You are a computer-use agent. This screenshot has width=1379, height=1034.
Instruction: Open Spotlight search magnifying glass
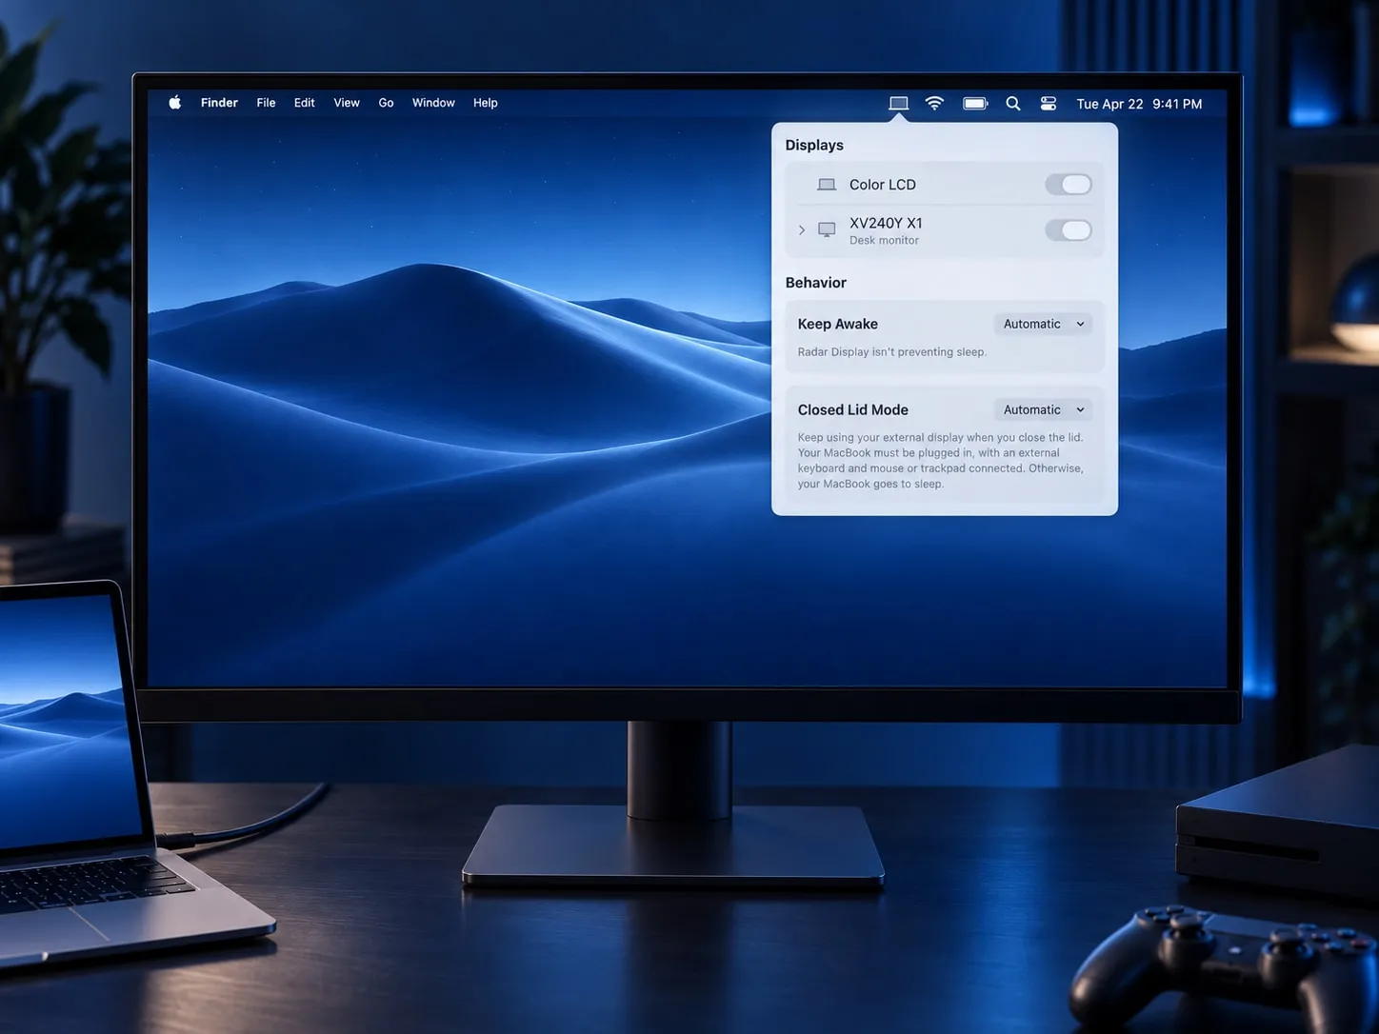click(1013, 103)
